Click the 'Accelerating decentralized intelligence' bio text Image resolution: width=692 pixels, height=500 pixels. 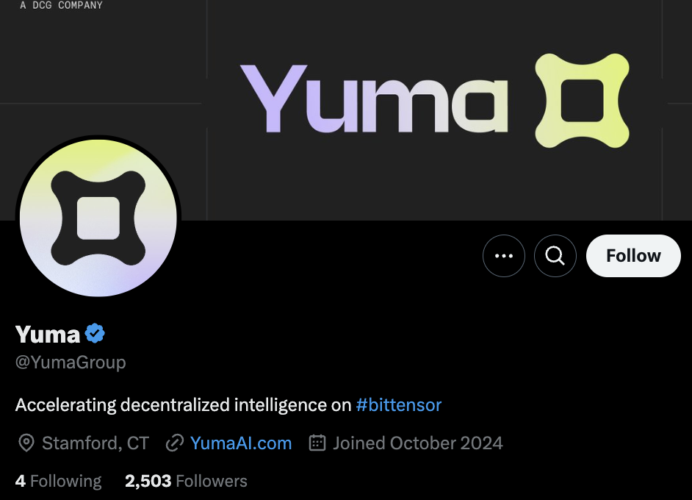coord(183,404)
